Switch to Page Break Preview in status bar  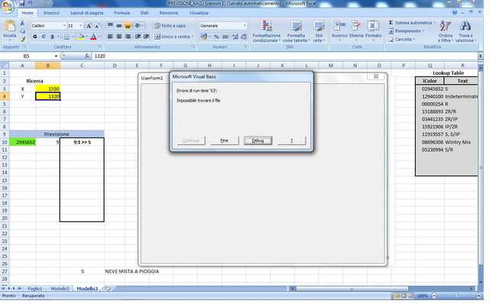[411, 296]
